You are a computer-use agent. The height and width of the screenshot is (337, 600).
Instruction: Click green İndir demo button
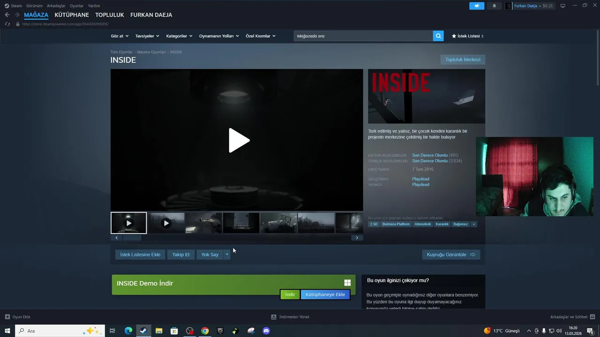coord(290,294)
